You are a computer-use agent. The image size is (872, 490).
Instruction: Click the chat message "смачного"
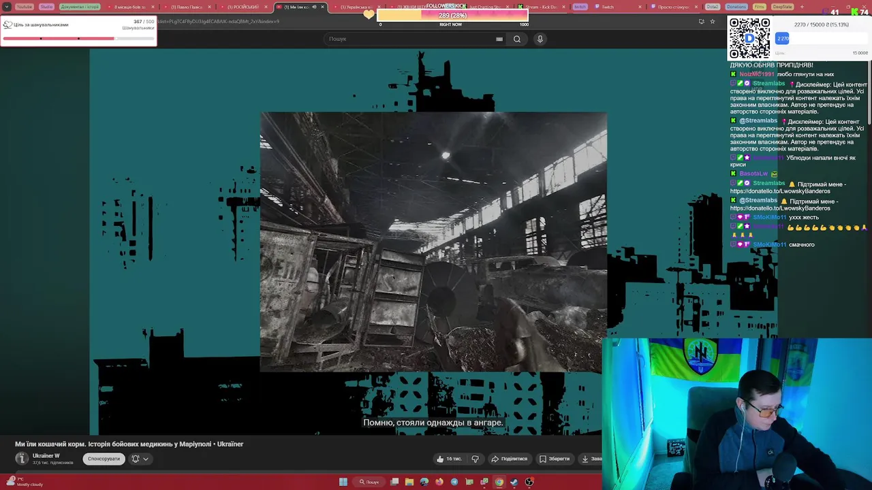point(802,244)
